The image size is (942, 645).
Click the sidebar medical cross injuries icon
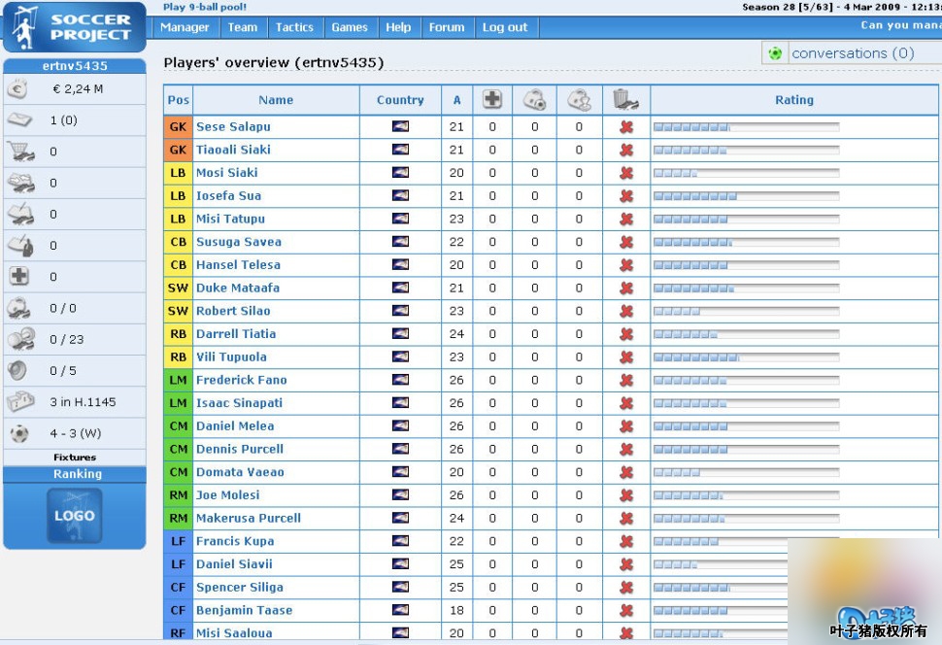(x=18, y=276)
